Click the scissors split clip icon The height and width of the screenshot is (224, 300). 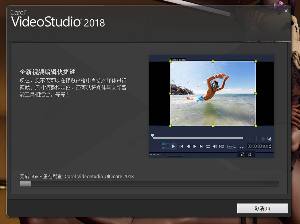[x=263, y=138]
